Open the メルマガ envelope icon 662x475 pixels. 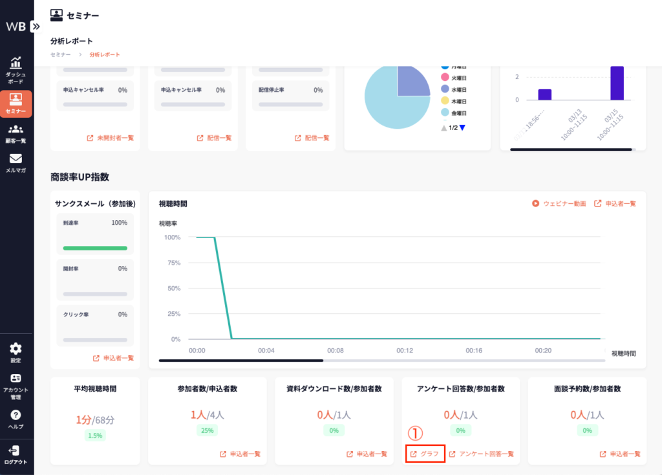point(16,159)
